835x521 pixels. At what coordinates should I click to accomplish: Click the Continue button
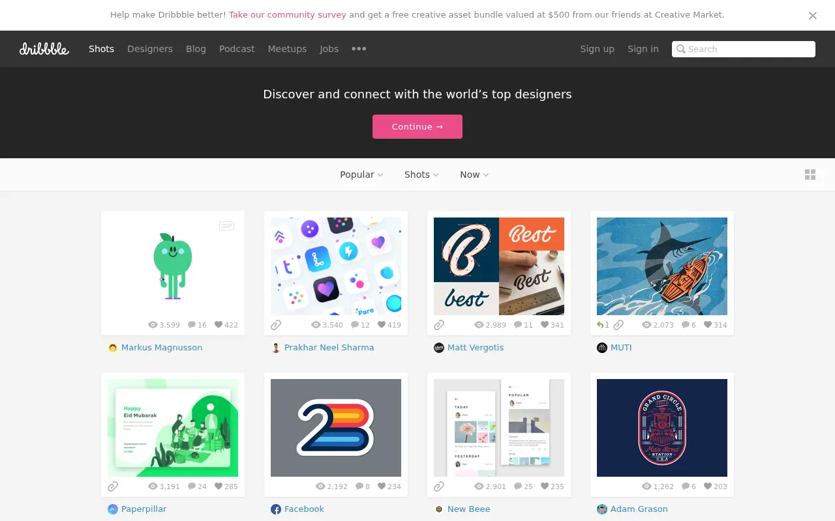point(417,127)
